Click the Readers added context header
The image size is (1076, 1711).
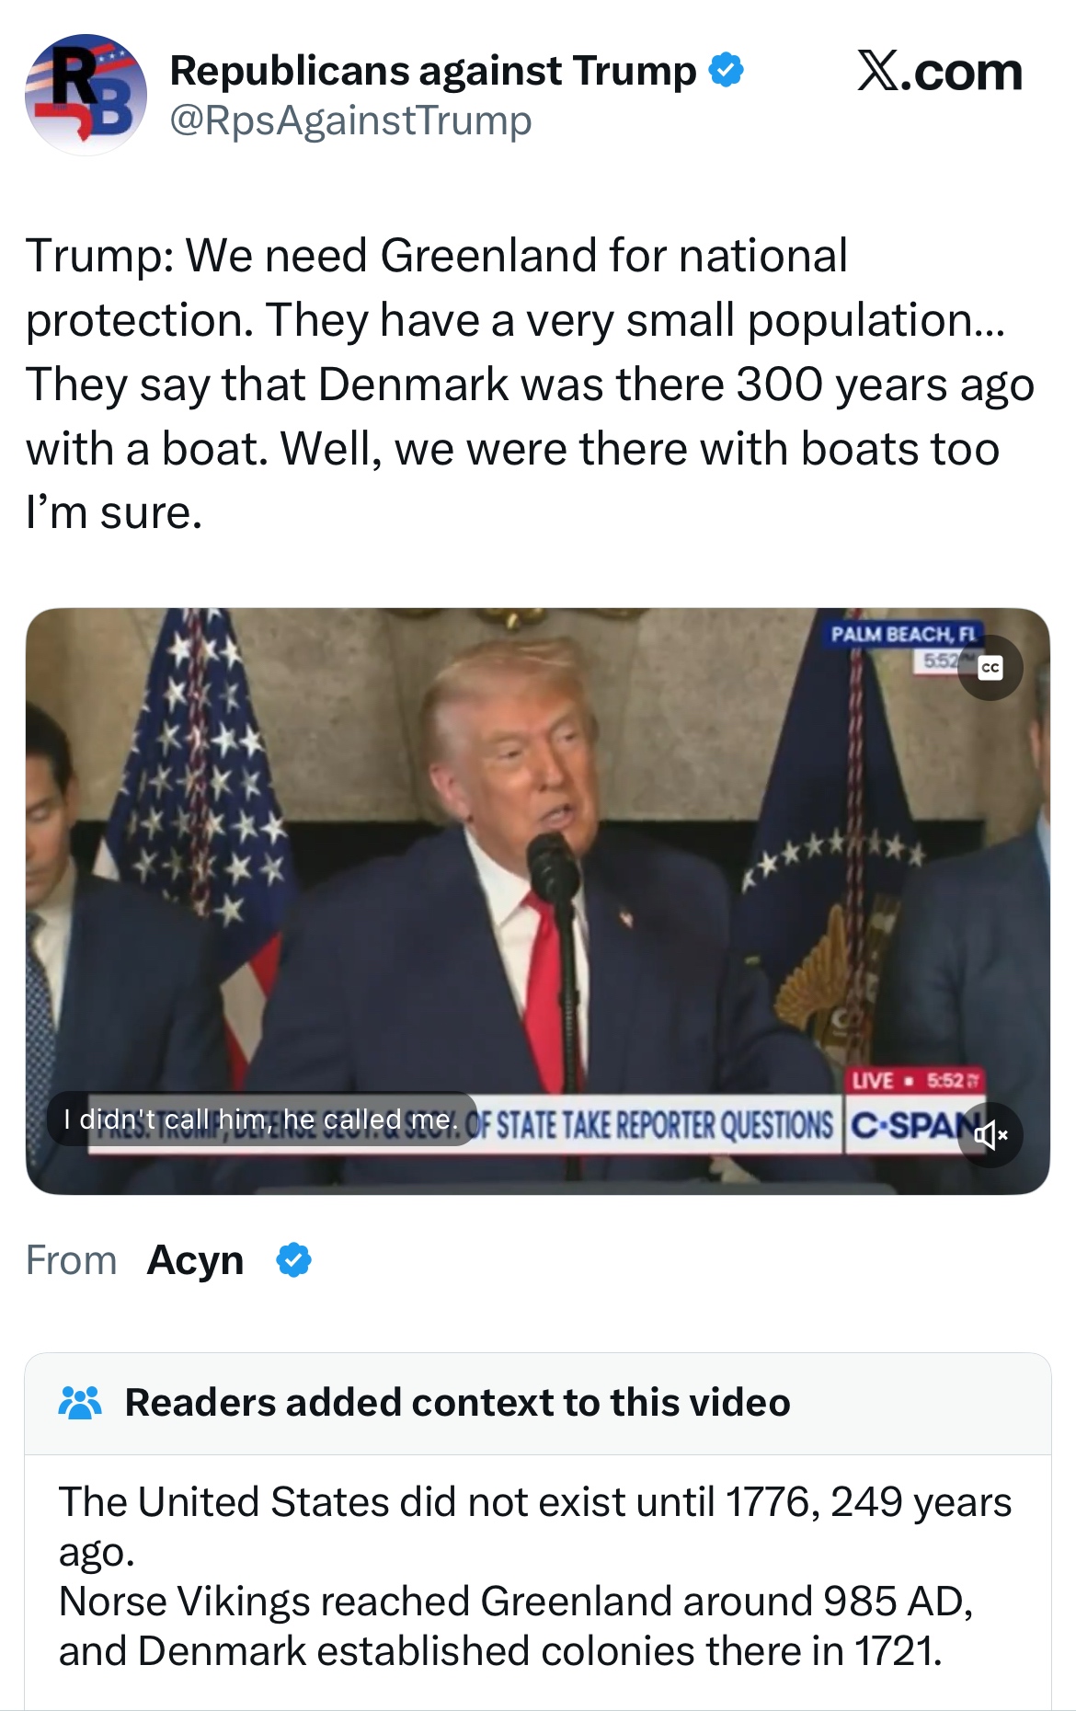(457, 1403)
